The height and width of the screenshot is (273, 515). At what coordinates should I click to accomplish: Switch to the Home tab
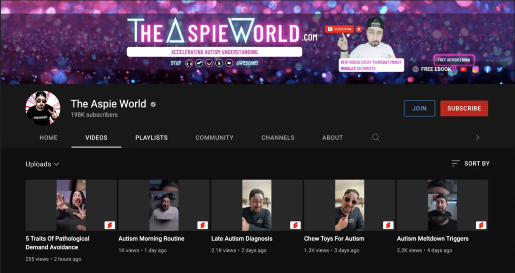pyautogui.click(x=49, y=138)
